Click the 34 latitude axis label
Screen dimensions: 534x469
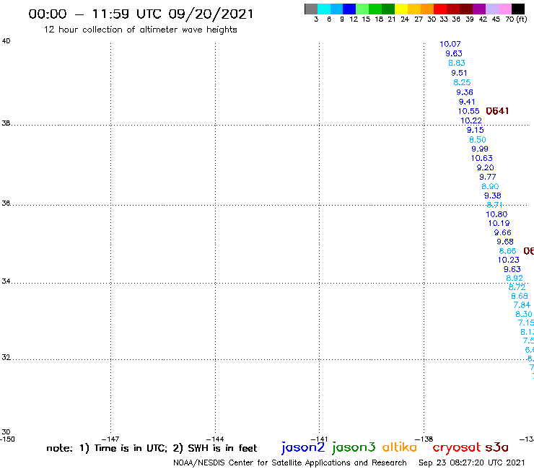coord(6,281)
